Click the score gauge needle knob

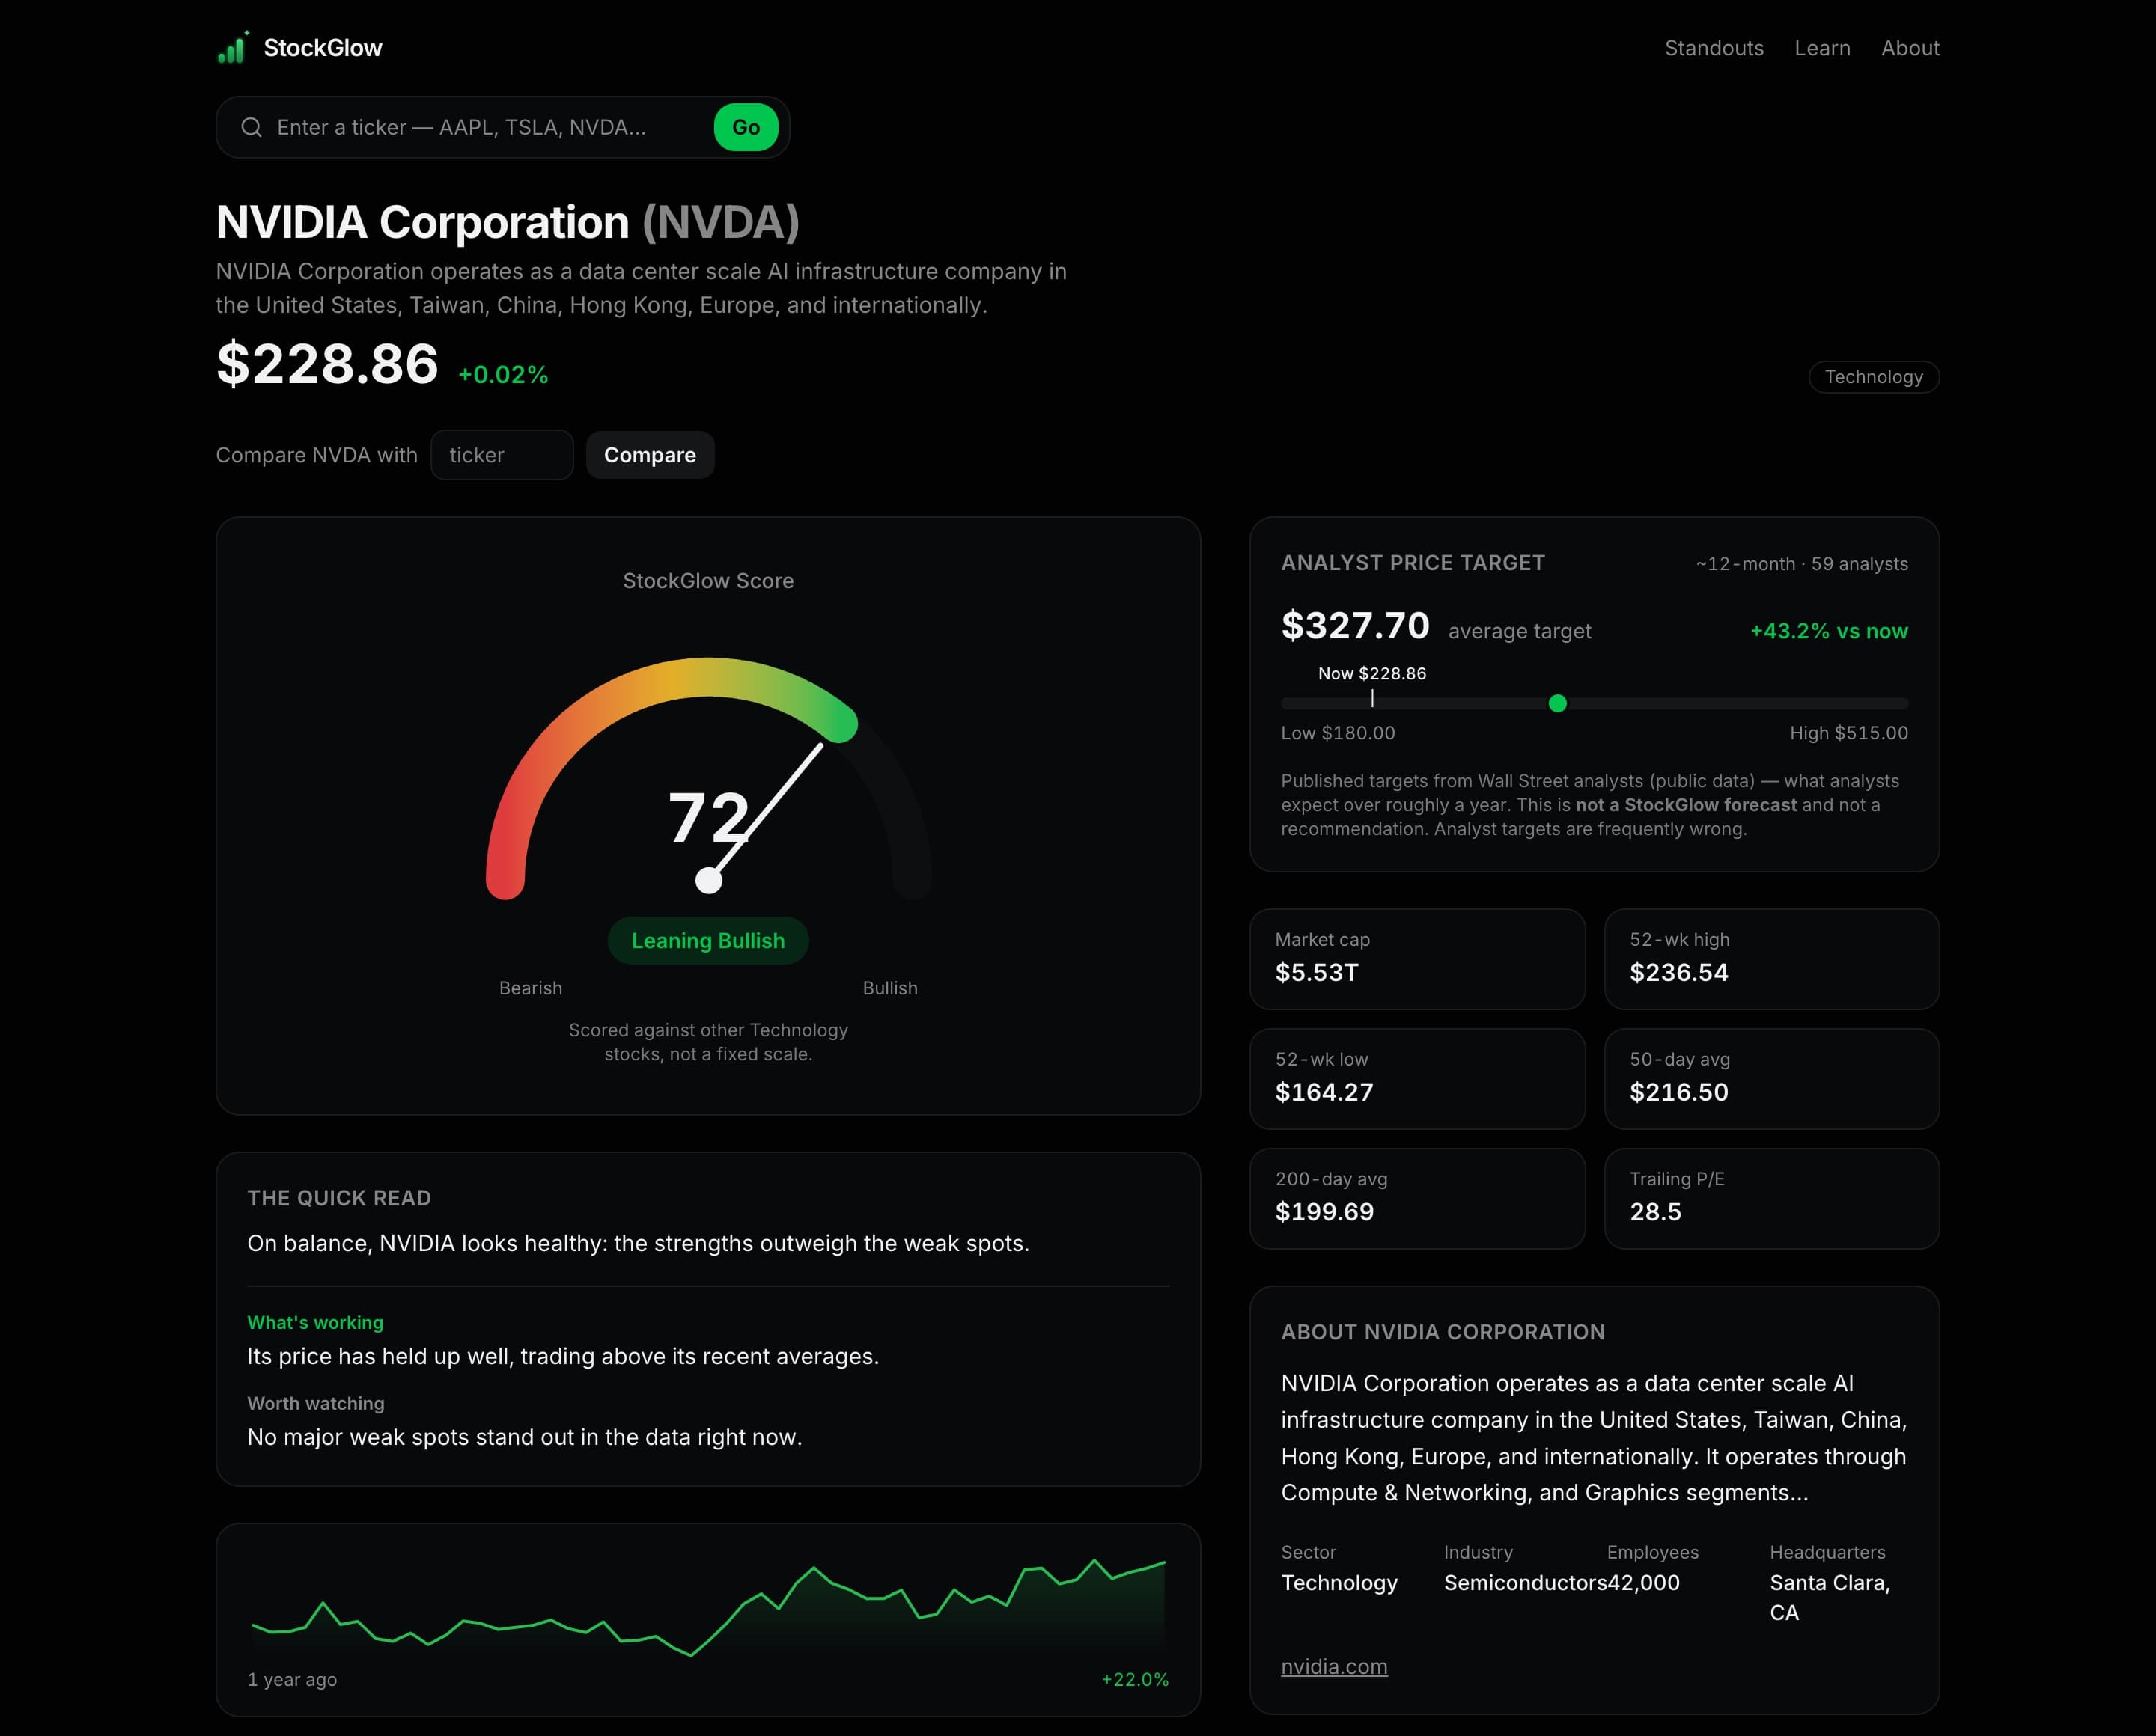(x=708, y=880)
